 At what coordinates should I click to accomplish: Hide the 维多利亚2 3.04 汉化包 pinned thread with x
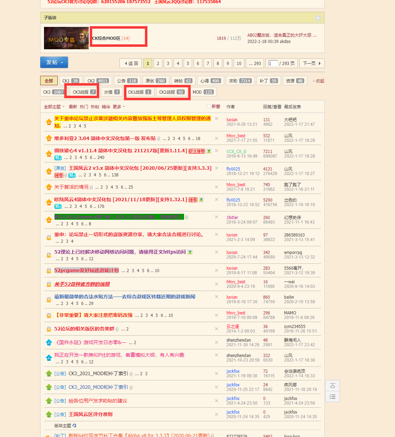[x=217, y=138]
